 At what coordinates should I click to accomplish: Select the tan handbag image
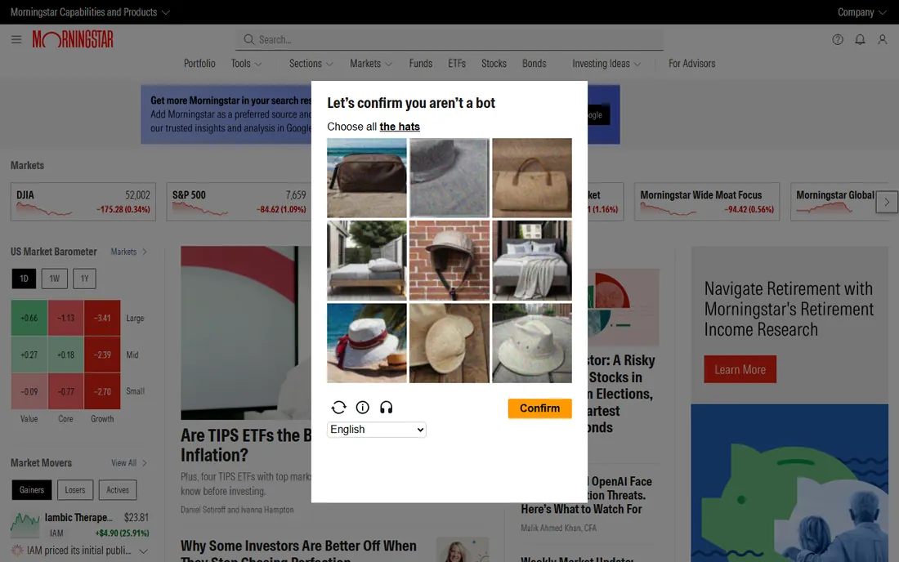coord(532,177)
